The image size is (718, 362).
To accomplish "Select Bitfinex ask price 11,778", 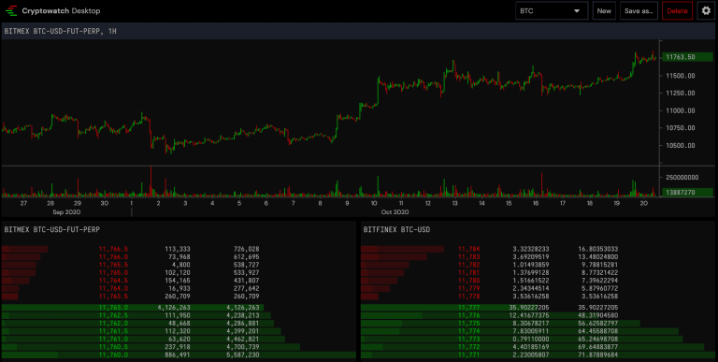I will 469,296.
